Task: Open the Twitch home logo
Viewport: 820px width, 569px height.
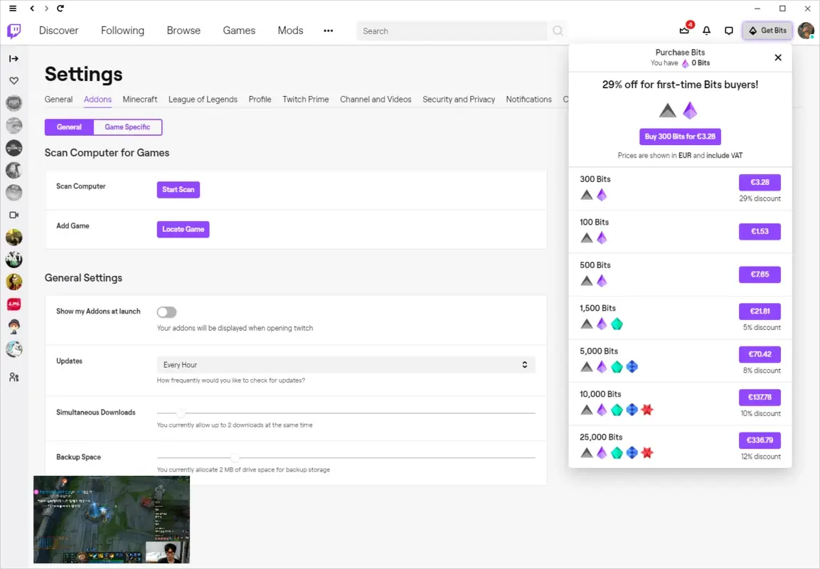Action: coord(14,31)
